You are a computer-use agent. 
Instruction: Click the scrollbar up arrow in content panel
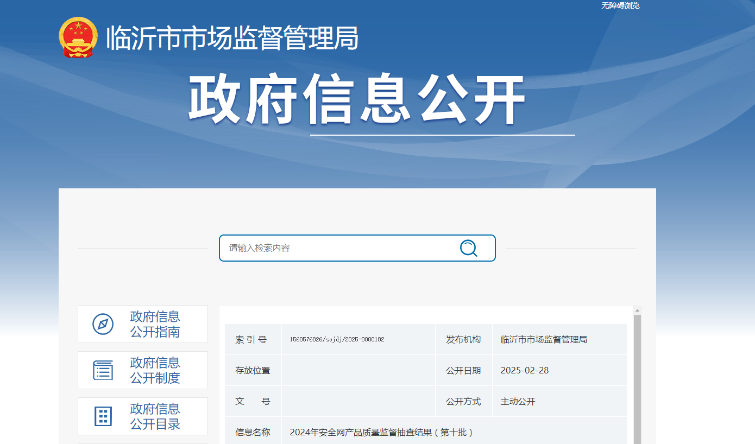(638, 310)
